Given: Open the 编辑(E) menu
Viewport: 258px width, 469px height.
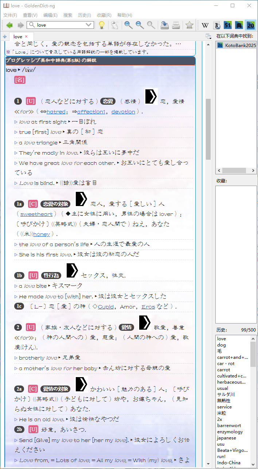Looking at the screenshot, I should pos(50,15).
